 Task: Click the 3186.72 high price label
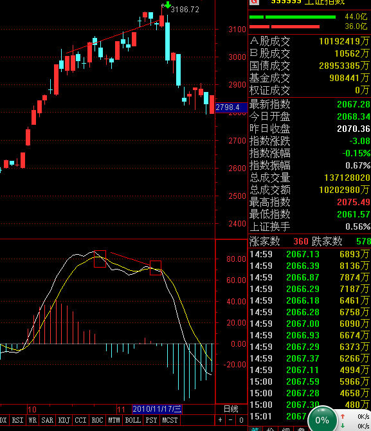point(185,10)
